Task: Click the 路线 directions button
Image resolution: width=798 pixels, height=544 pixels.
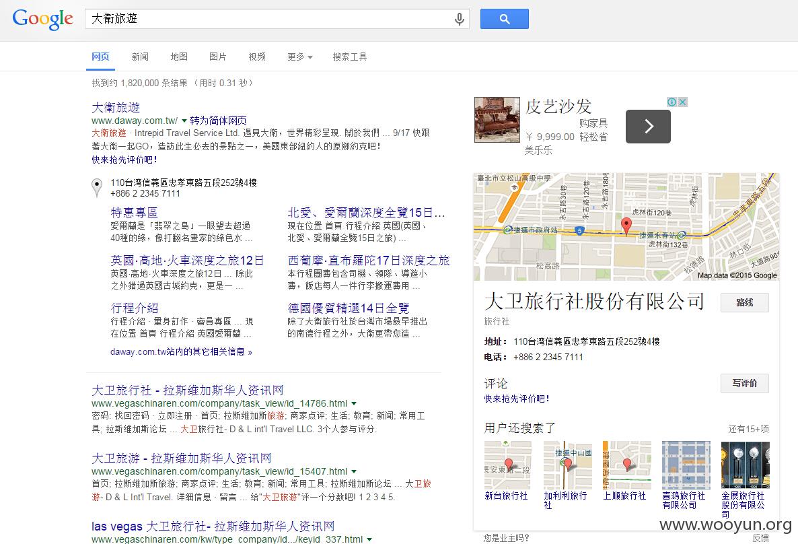Action: [745, 302]
